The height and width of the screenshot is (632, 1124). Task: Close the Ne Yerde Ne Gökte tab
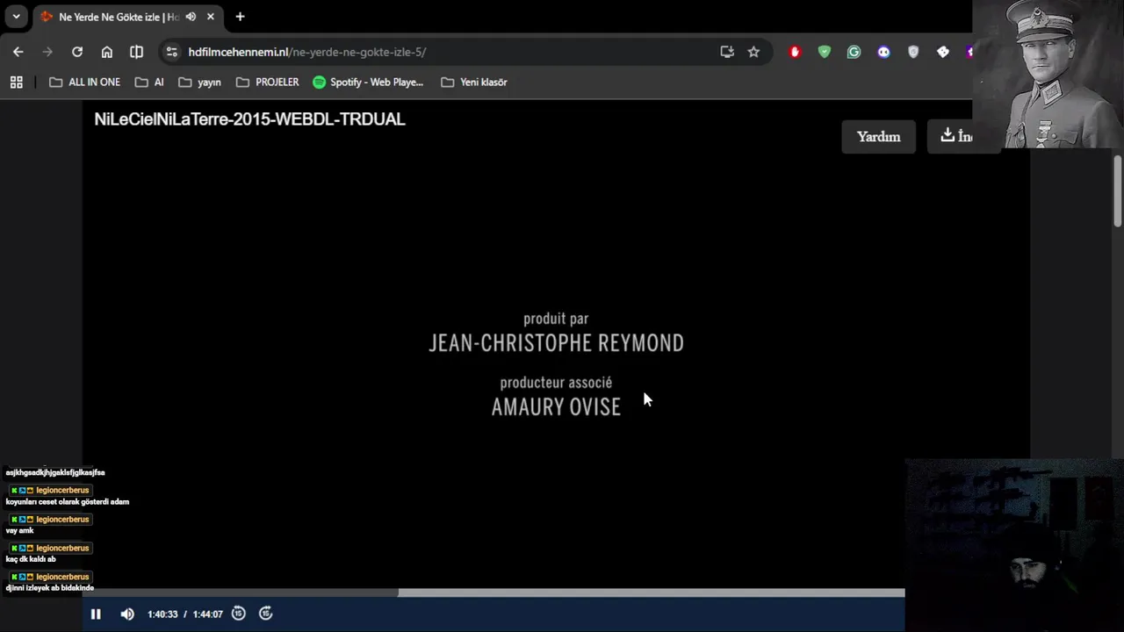coord(210,17)
